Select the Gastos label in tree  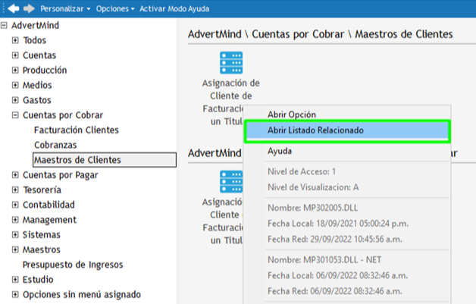coord(36,100)
